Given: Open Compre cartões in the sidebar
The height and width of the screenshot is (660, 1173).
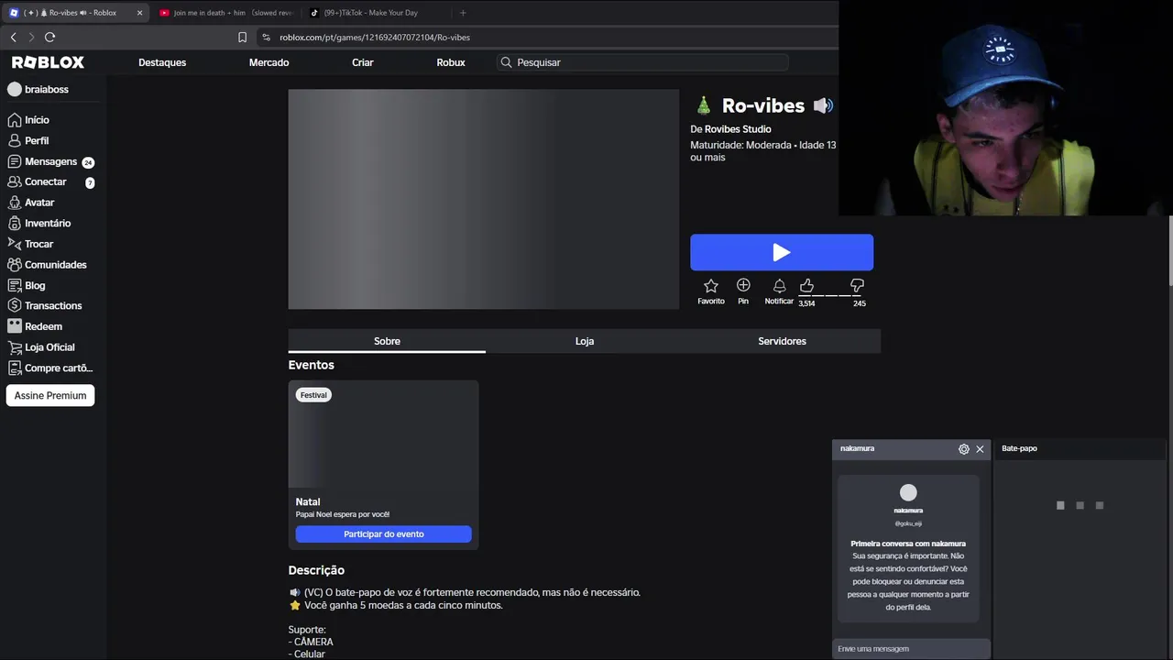Looking at the screenshot, I should pos(59,368).
